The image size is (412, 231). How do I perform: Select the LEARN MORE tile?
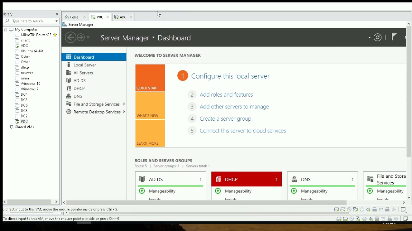(x=150, y=133)
